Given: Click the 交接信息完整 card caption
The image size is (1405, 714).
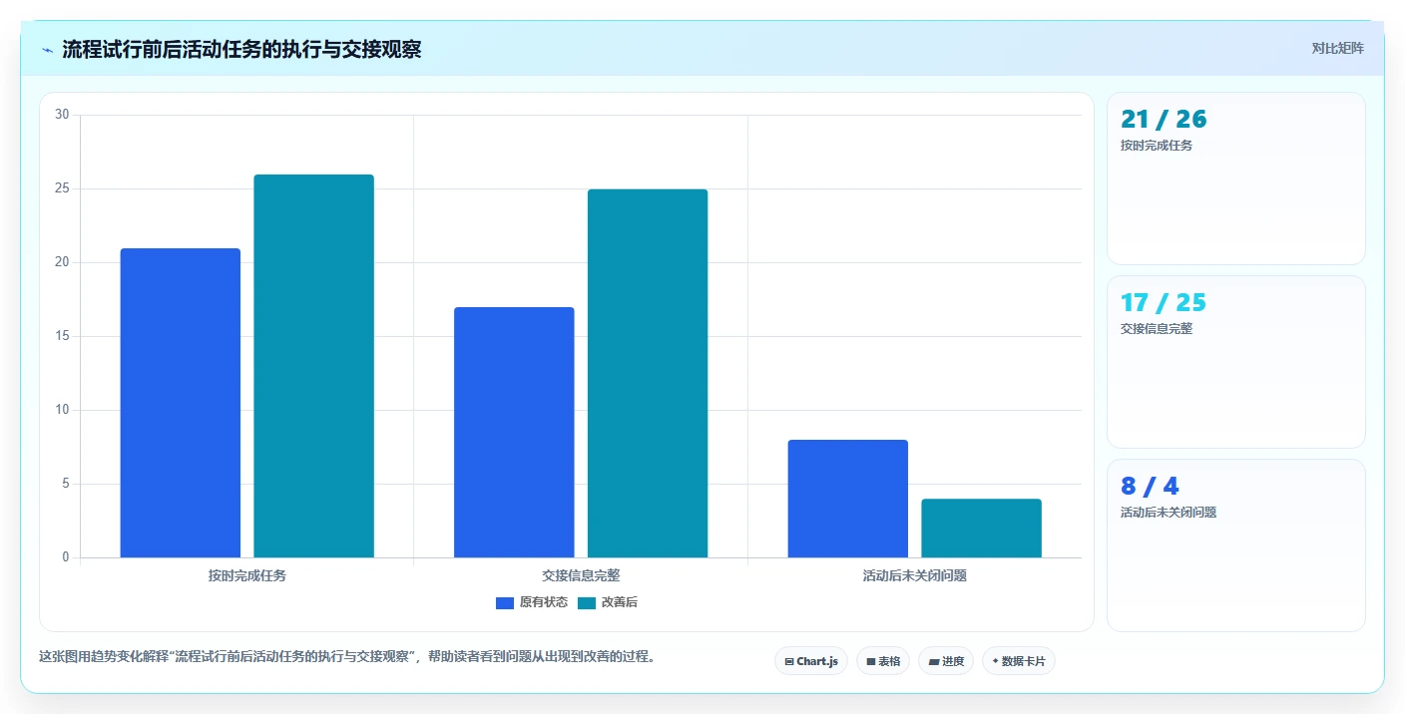Looking at the screenshot, I should pyautogui.click(x=1157, y=329).
